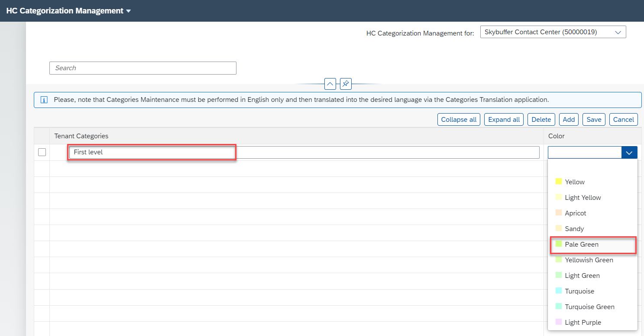Image resolution: width=644 pixels, height=336 pixels.
Task: Open the HC Categorization Management title dropdown
Action: [68, 11]
